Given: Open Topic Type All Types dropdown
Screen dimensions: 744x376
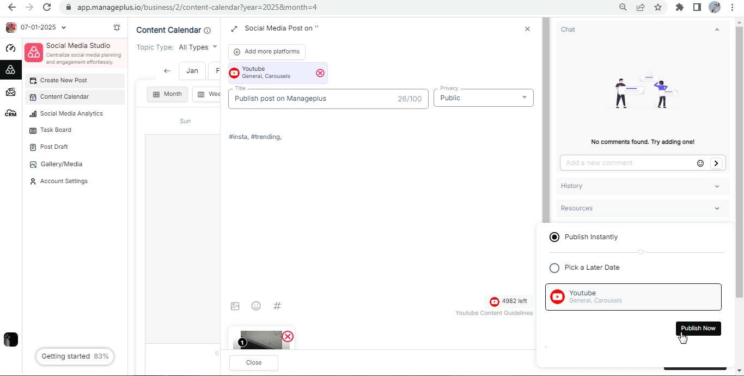Looking at the screenshot, I should click(x=198, y=47).
